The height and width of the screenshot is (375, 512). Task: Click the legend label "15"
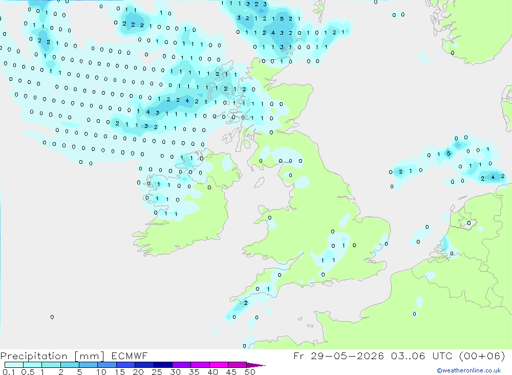point(119,372)
